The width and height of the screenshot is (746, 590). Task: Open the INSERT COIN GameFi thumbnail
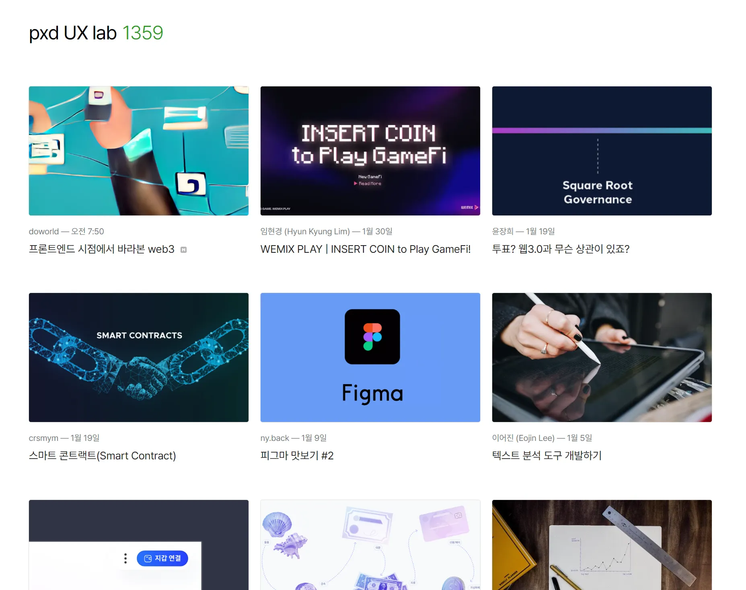(370, 151)
